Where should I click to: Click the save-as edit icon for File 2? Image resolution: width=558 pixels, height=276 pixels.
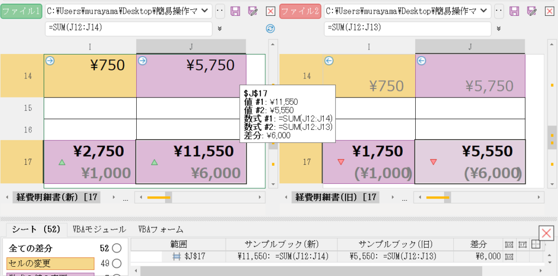[x=531, y=11]
